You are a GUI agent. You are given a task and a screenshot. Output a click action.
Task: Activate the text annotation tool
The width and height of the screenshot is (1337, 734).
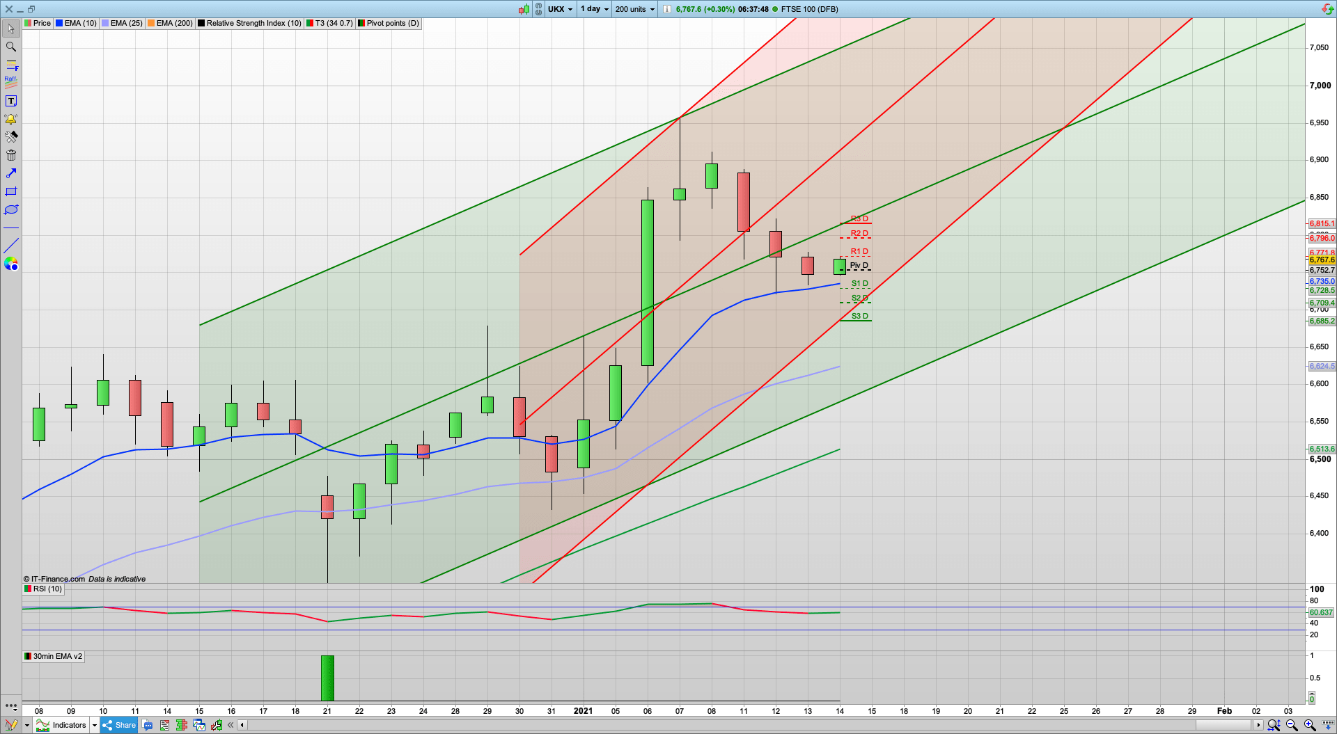click(x=11, y=101)
